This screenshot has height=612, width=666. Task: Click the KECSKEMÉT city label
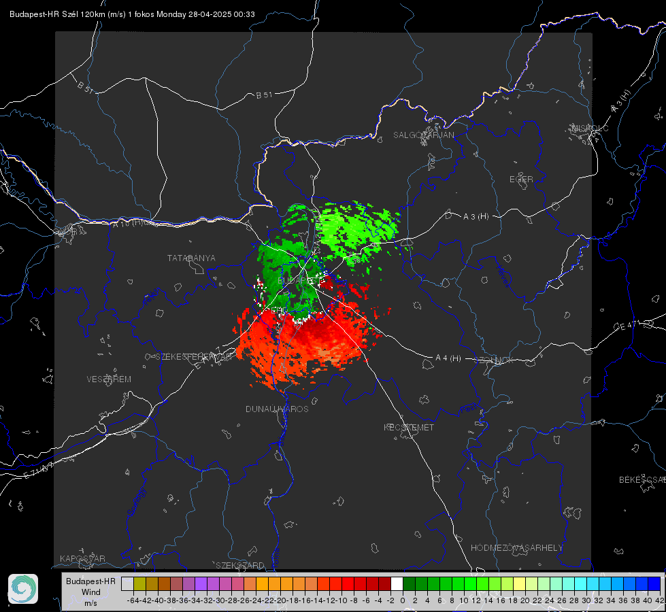coord(409,427)
